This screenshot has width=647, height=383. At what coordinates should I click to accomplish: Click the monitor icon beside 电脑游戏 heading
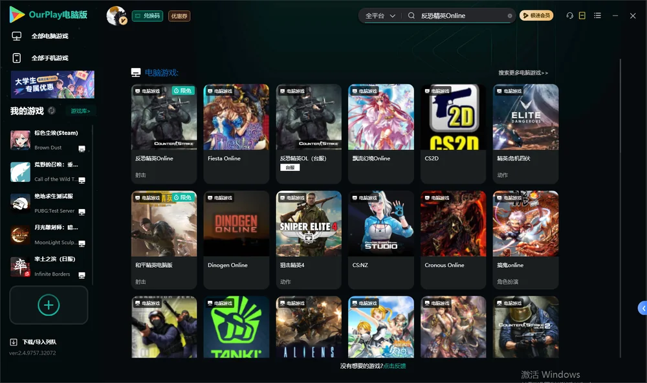(136, 72)
